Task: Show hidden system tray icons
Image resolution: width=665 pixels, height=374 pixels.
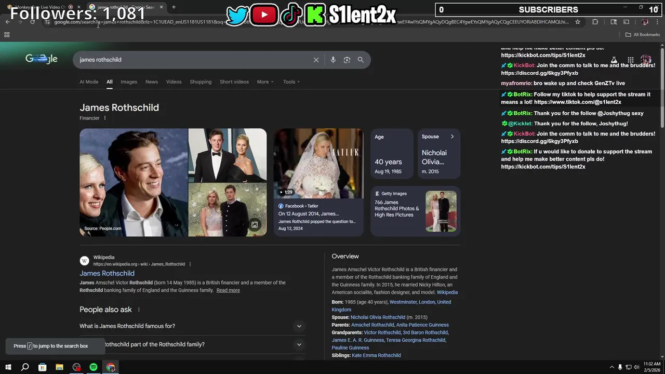Action: [x=611, y=367]
